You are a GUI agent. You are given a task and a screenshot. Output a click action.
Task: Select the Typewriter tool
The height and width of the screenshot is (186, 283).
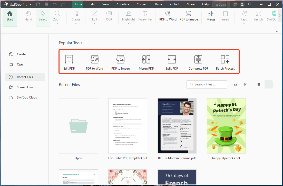(145, 16)
